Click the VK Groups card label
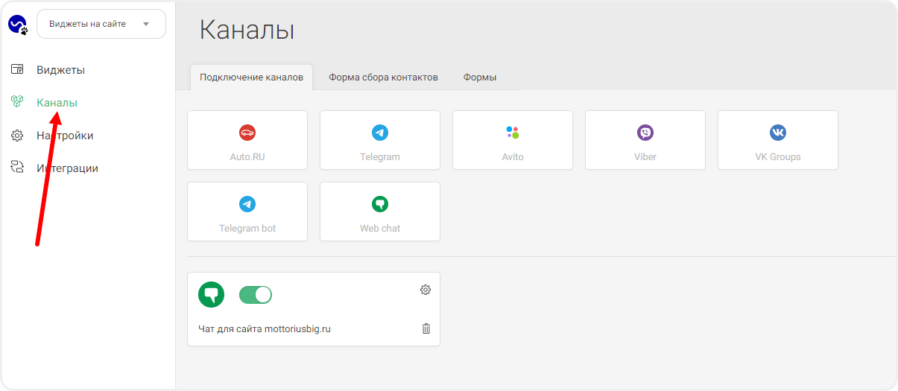 (778, 157)
